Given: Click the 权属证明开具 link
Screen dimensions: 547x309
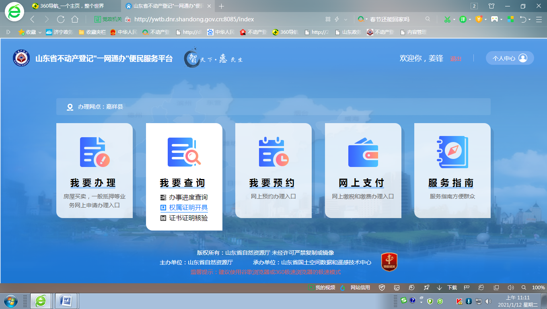Looking at the screenshot, I should (x=188, y=208).
